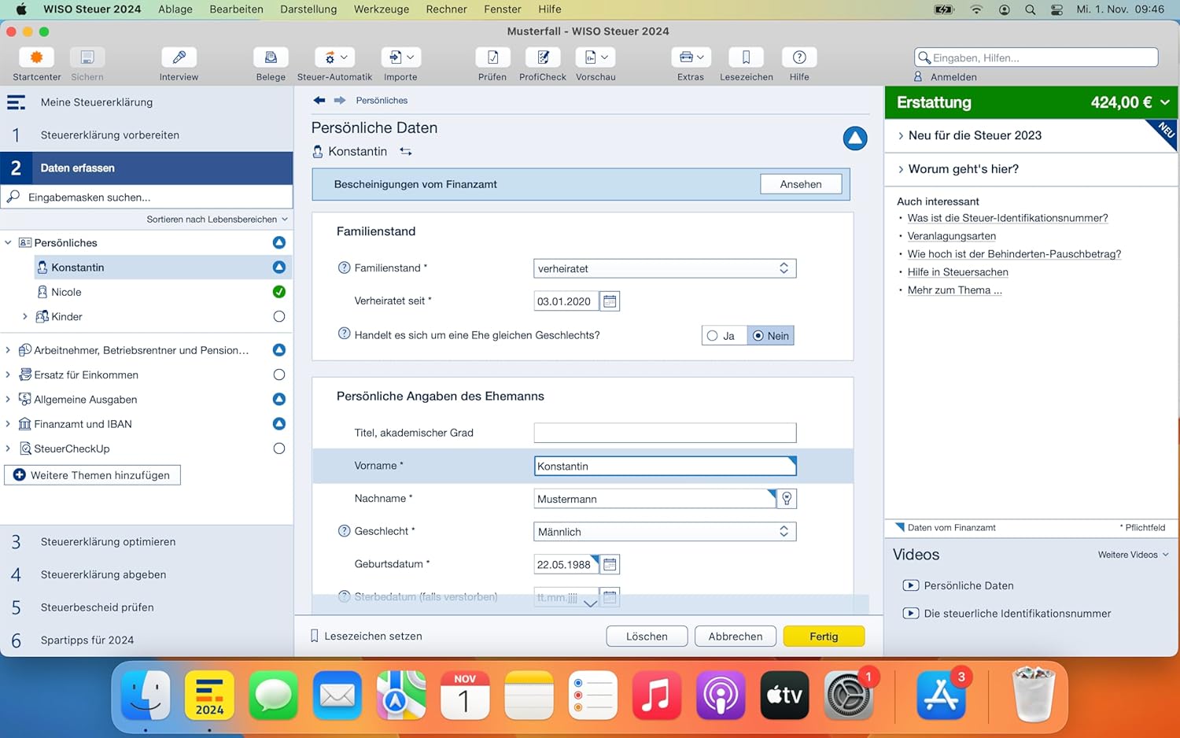The image size is (1180, 738).
Task: Open the Startcenter toolbar icon
Action: pyautogui.click(x=36, y=57)
